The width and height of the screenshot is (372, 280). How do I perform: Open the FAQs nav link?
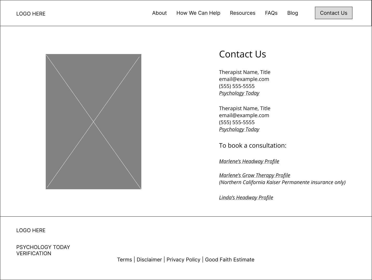[x=271, y=13]
